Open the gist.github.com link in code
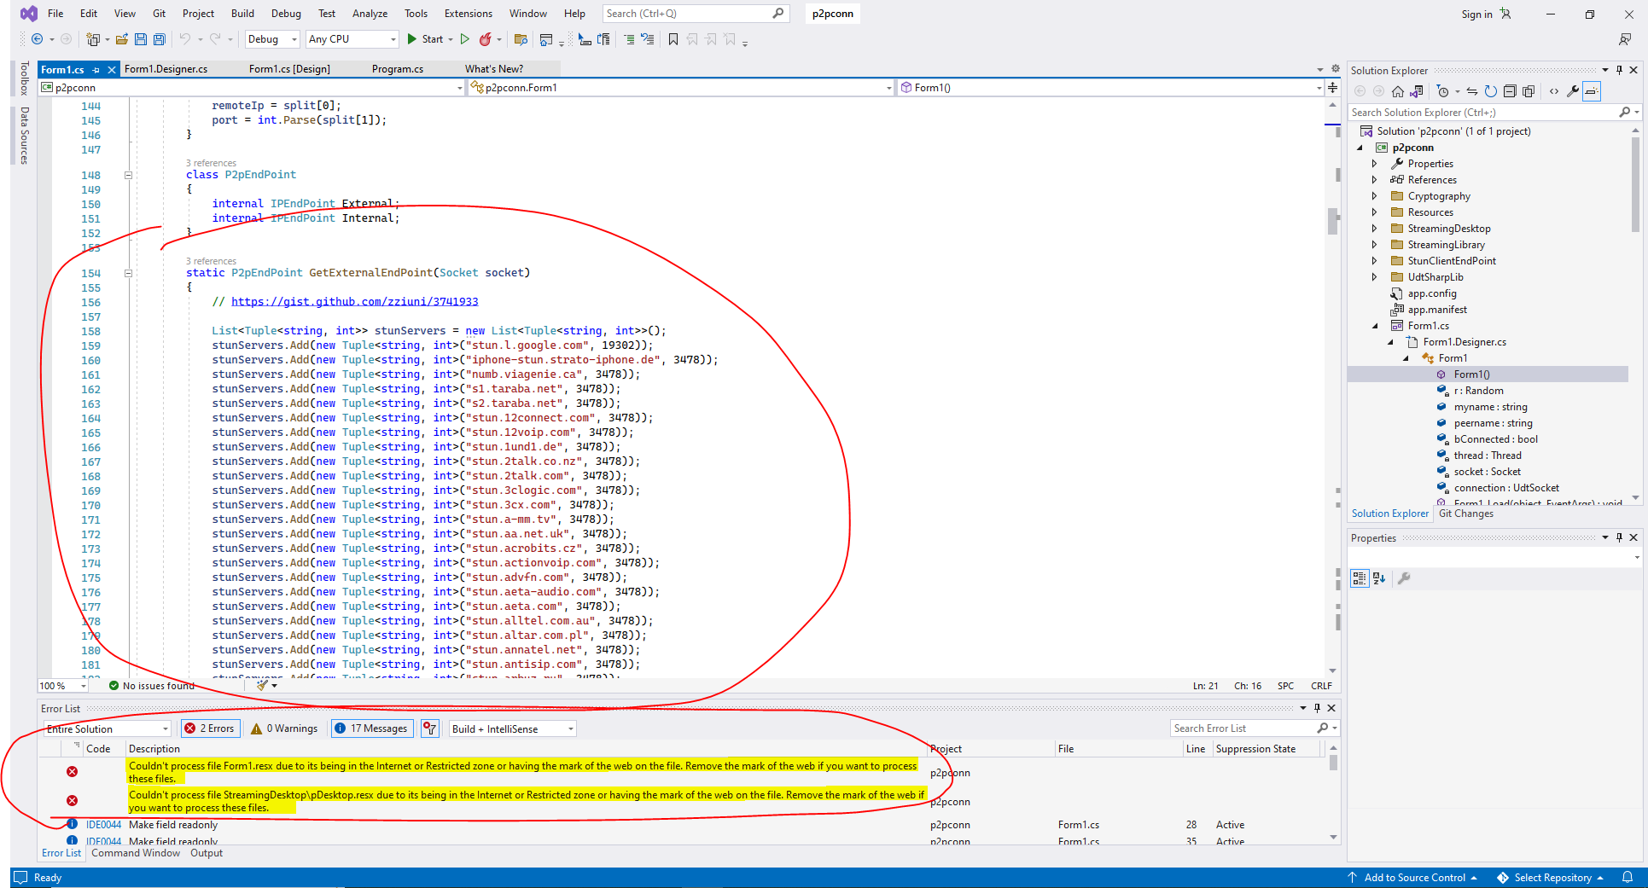This screenshot has width=1648, height=888. point(354,302)
